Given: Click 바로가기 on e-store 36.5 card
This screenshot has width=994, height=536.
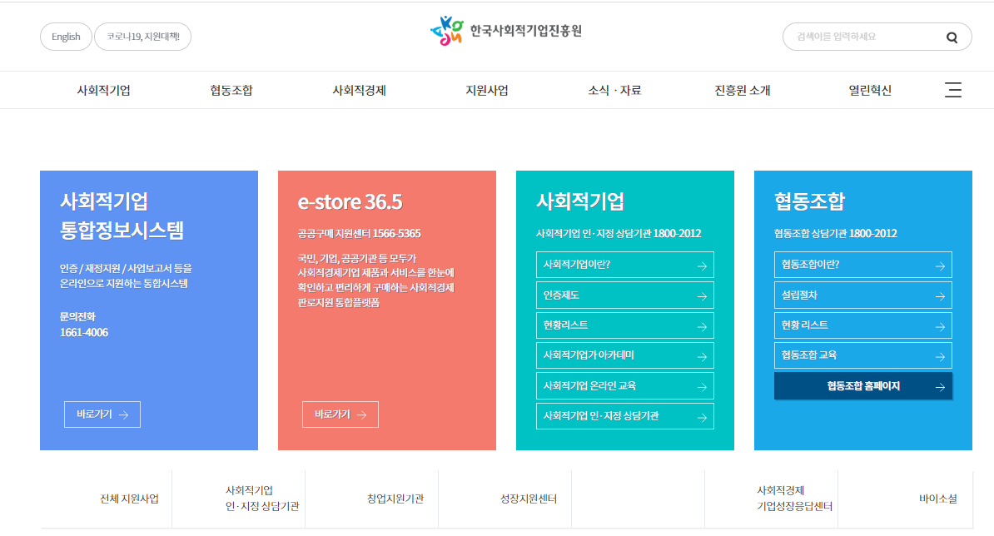Looking at the screenshot, I should pyautogui.click(x=340, y=414).
